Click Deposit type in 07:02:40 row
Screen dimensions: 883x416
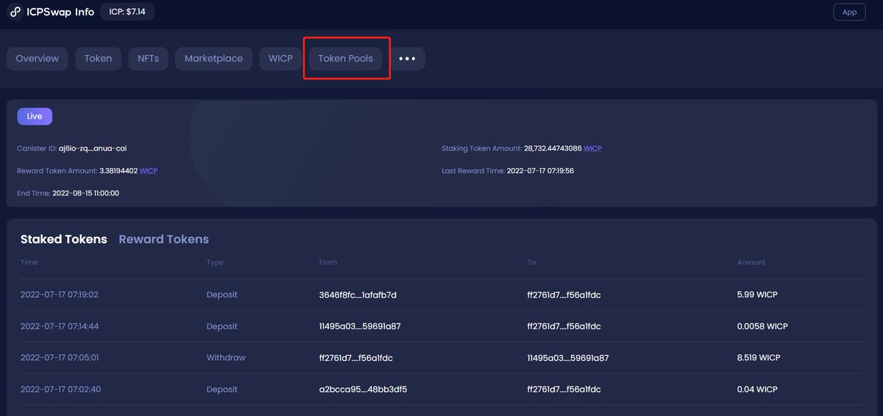tap(222, 390)
